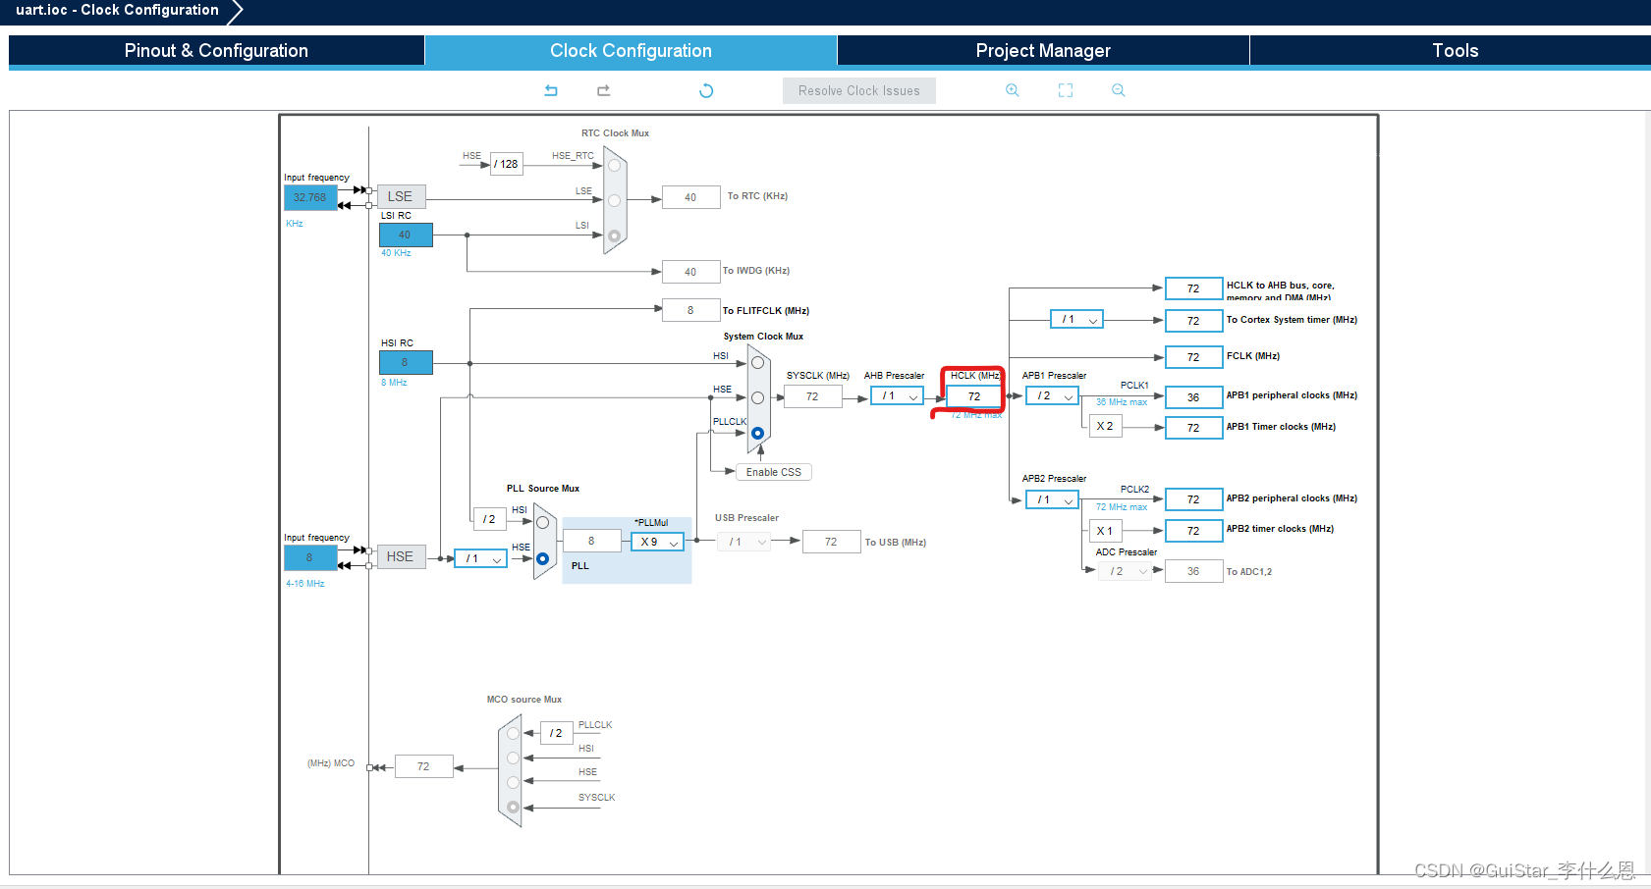
Task: Click the APB2 peripheral clocks value box
Action: [x=1193, y=499]
